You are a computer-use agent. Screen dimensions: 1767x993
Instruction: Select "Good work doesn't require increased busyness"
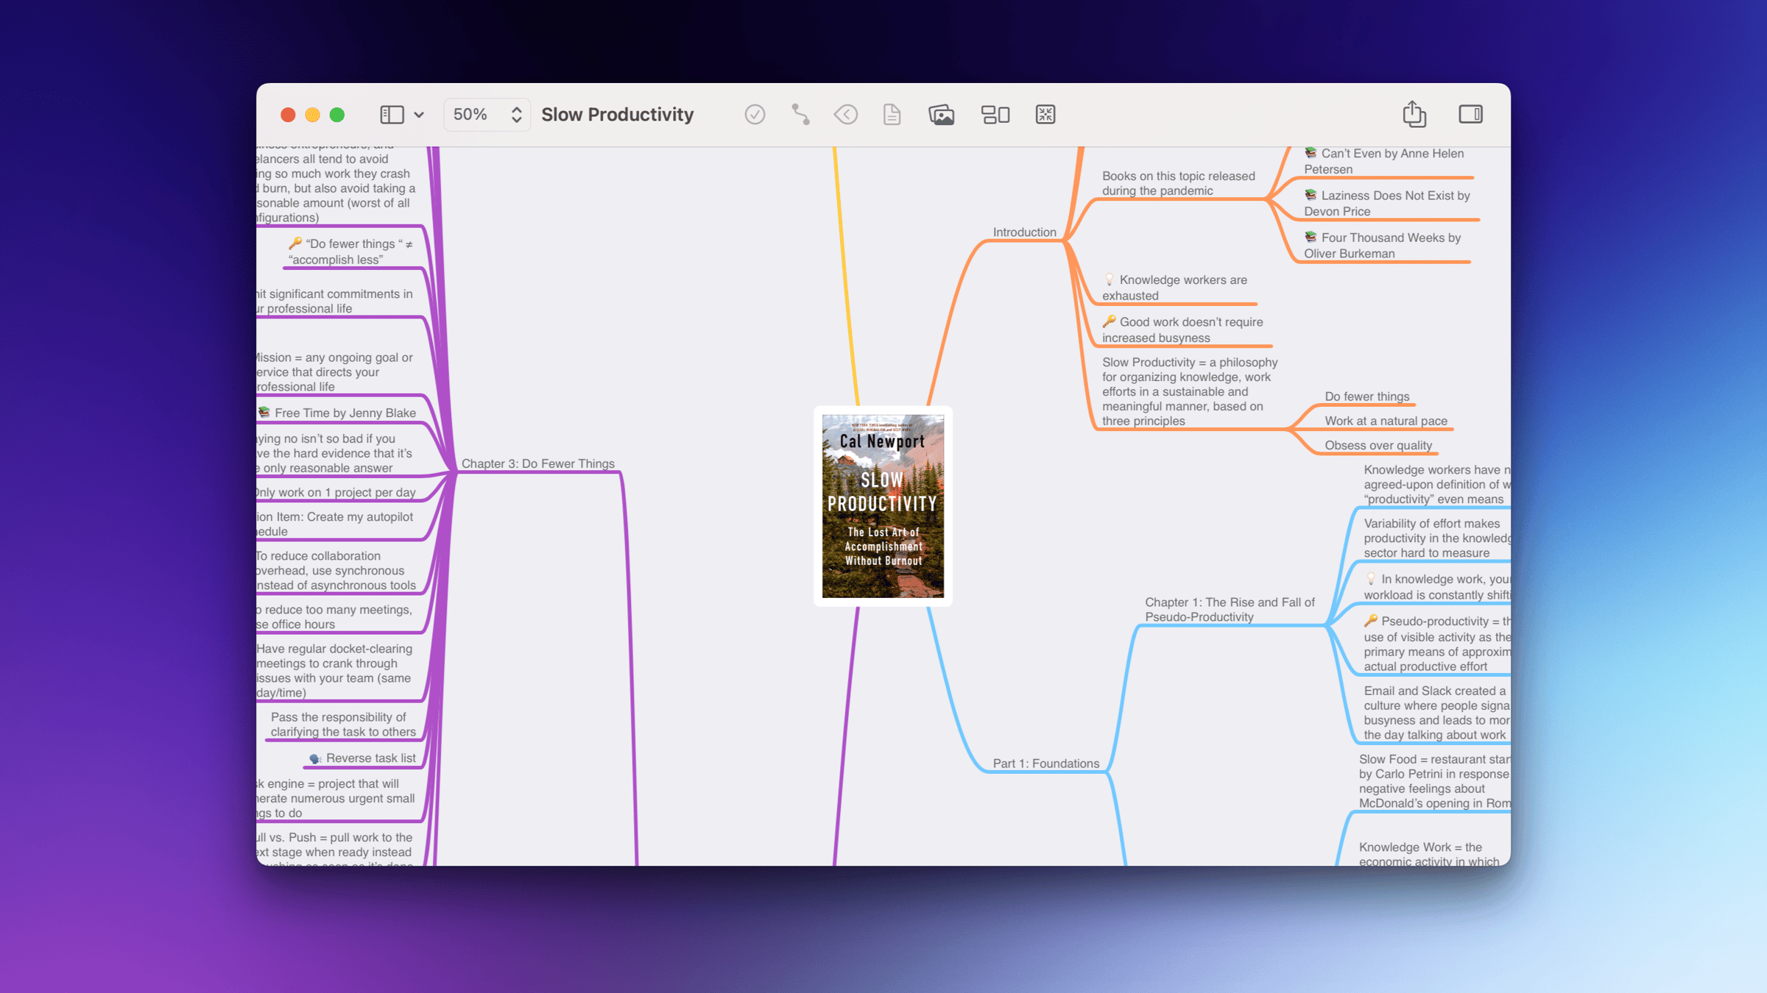1182,330
